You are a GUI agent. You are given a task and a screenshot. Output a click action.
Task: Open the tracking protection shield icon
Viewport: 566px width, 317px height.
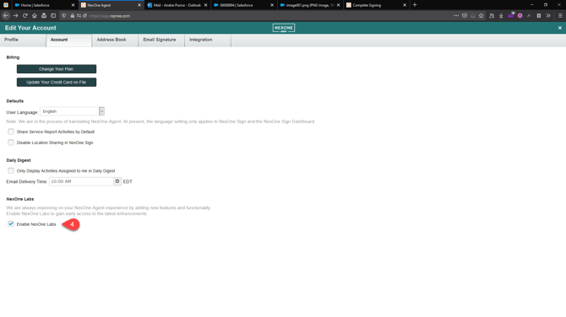point(64,16)
